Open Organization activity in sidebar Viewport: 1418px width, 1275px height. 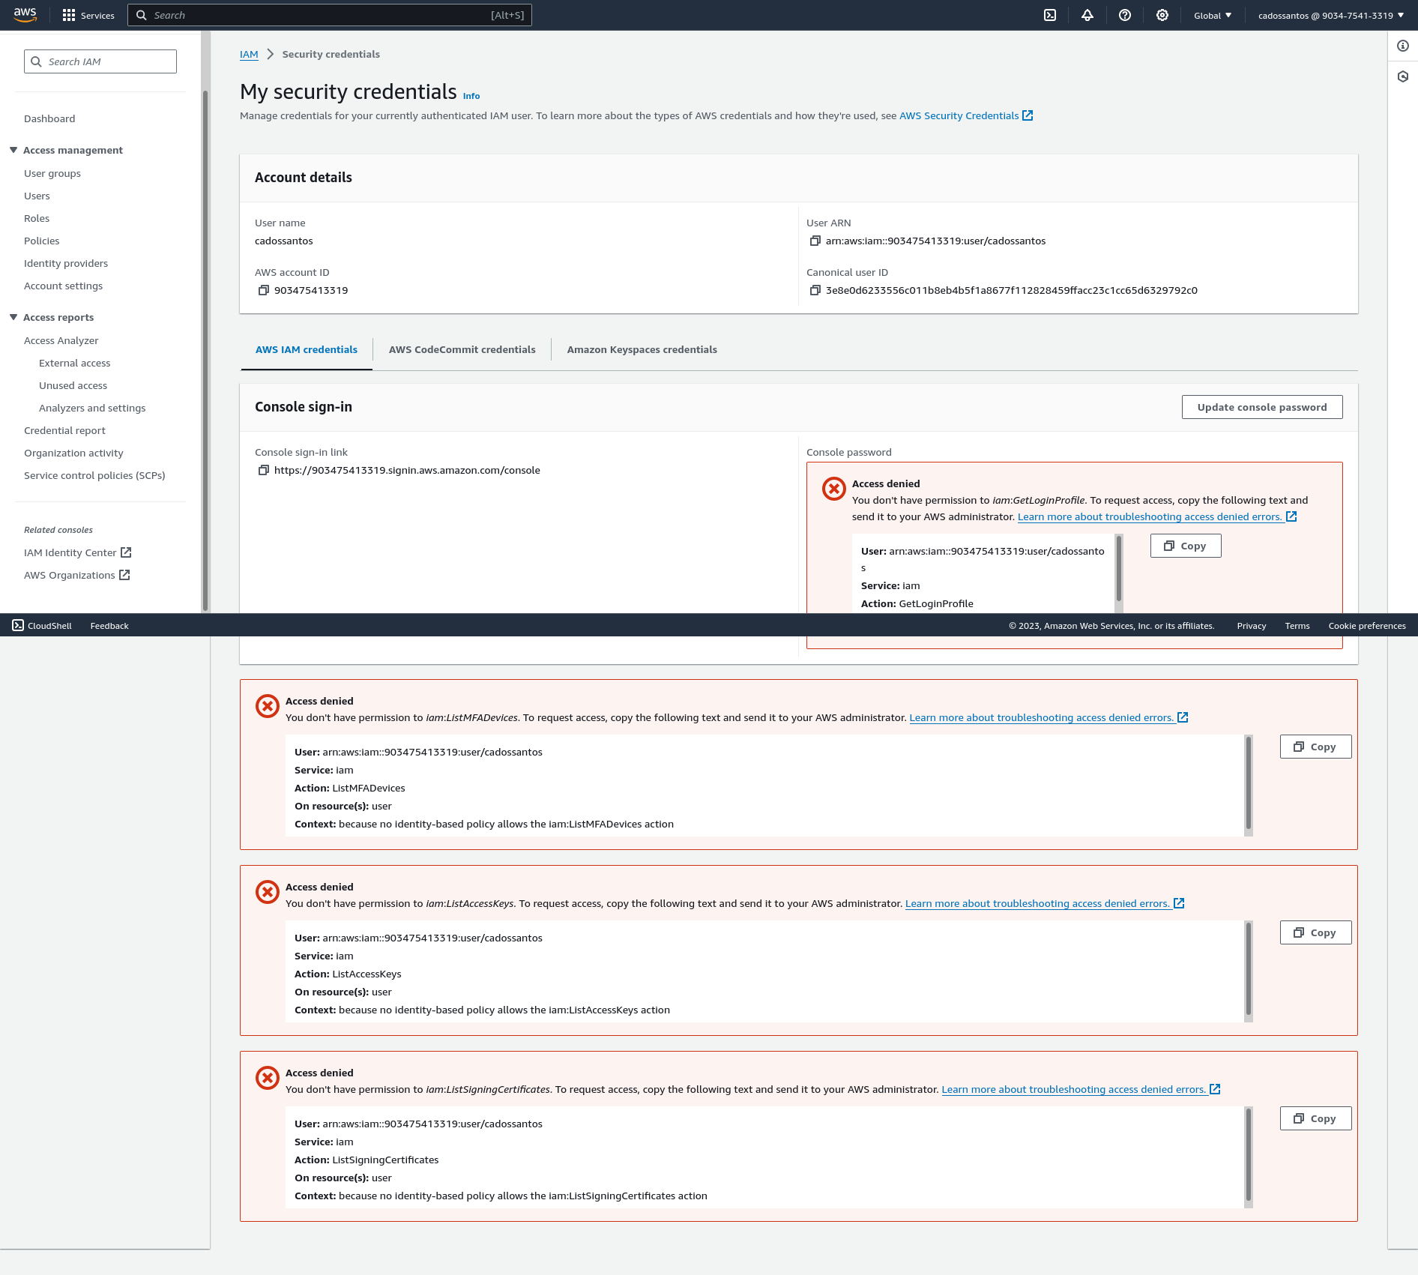point(73,453)
